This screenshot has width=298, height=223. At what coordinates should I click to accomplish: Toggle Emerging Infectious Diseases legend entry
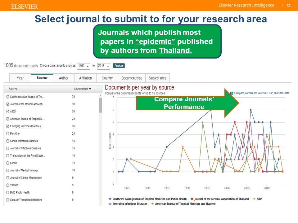click(x=128, y=204)
